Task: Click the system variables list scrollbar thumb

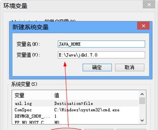Action: [x=142, y=101]
